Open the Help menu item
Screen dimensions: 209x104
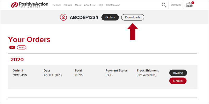[100, 5]
